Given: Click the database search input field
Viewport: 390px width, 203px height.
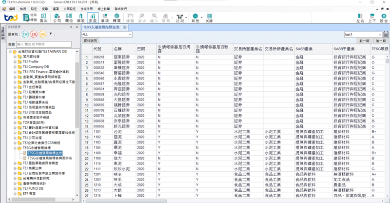Looking at the screenshot, I should tap(40, 44).
